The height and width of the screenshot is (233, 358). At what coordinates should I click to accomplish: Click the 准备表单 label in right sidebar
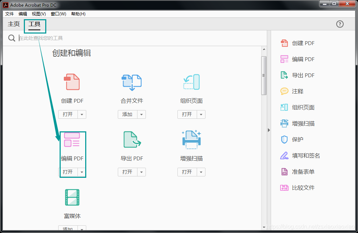[x=303, y=172]
